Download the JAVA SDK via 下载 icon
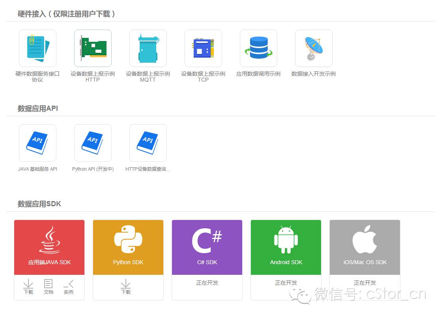This screenshot has width=441, height=317. 28,287
